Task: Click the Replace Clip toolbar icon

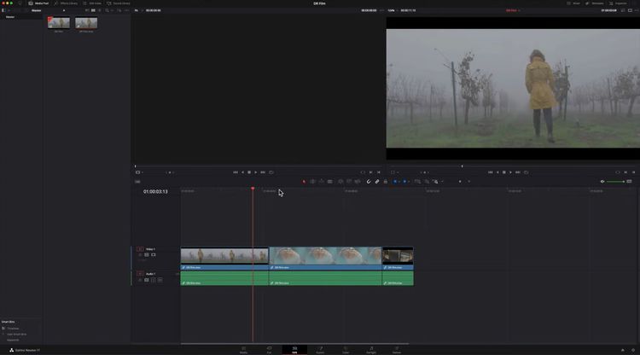Action: coord(358,182)
